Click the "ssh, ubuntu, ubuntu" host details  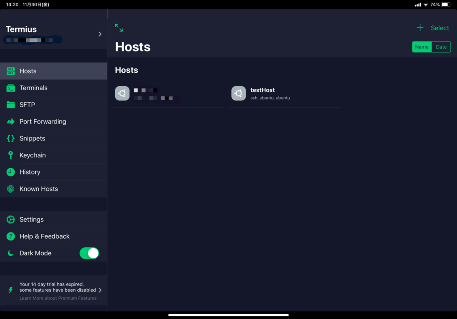coord(270,98)
